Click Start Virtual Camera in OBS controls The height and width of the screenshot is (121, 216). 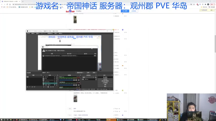(105, 81)
